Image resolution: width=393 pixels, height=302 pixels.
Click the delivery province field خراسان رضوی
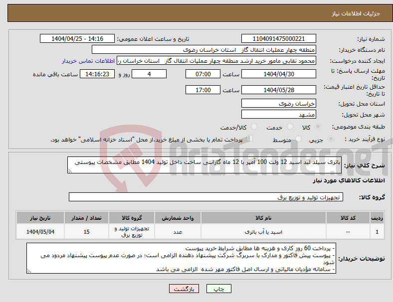[278, 104]
